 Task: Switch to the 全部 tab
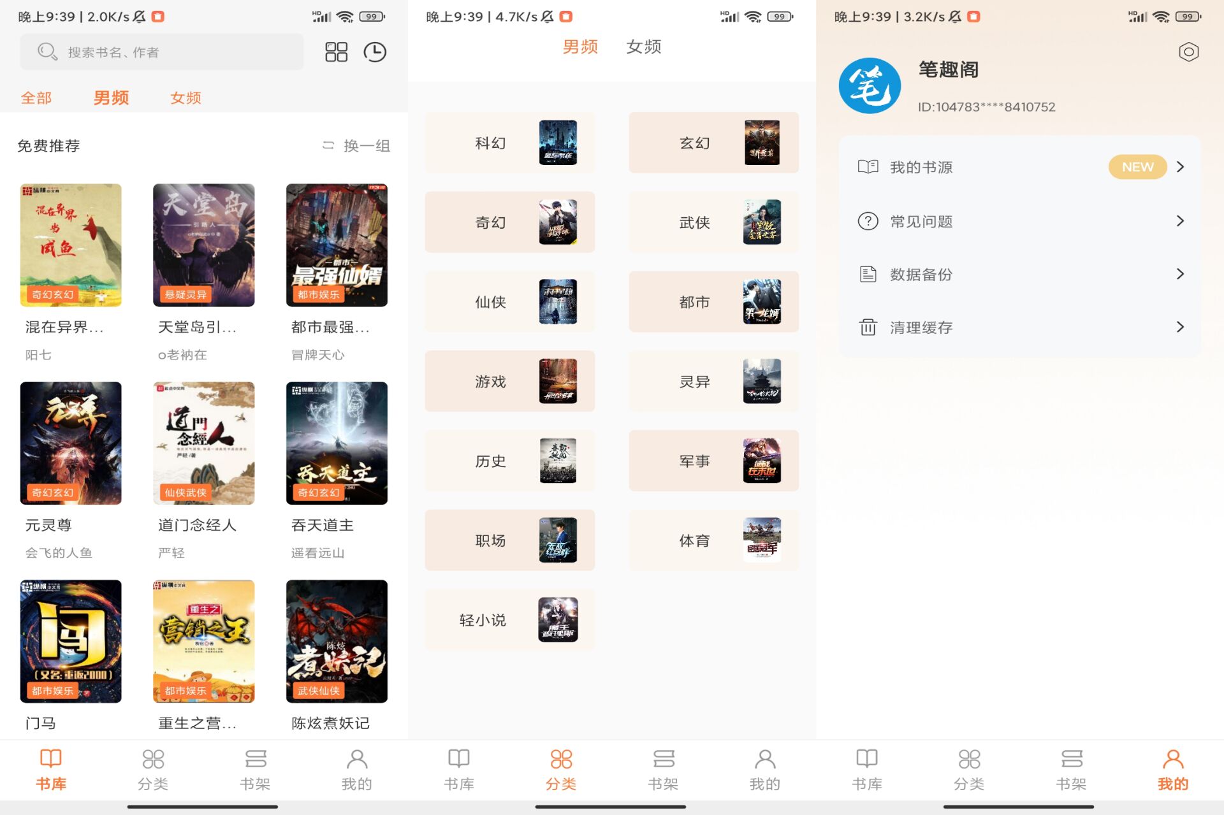click(x=36, y=97)
